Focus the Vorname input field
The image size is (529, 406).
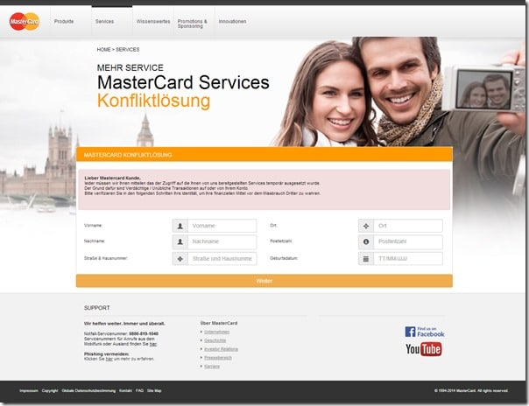pyautogui.click(x=222, y=226)
